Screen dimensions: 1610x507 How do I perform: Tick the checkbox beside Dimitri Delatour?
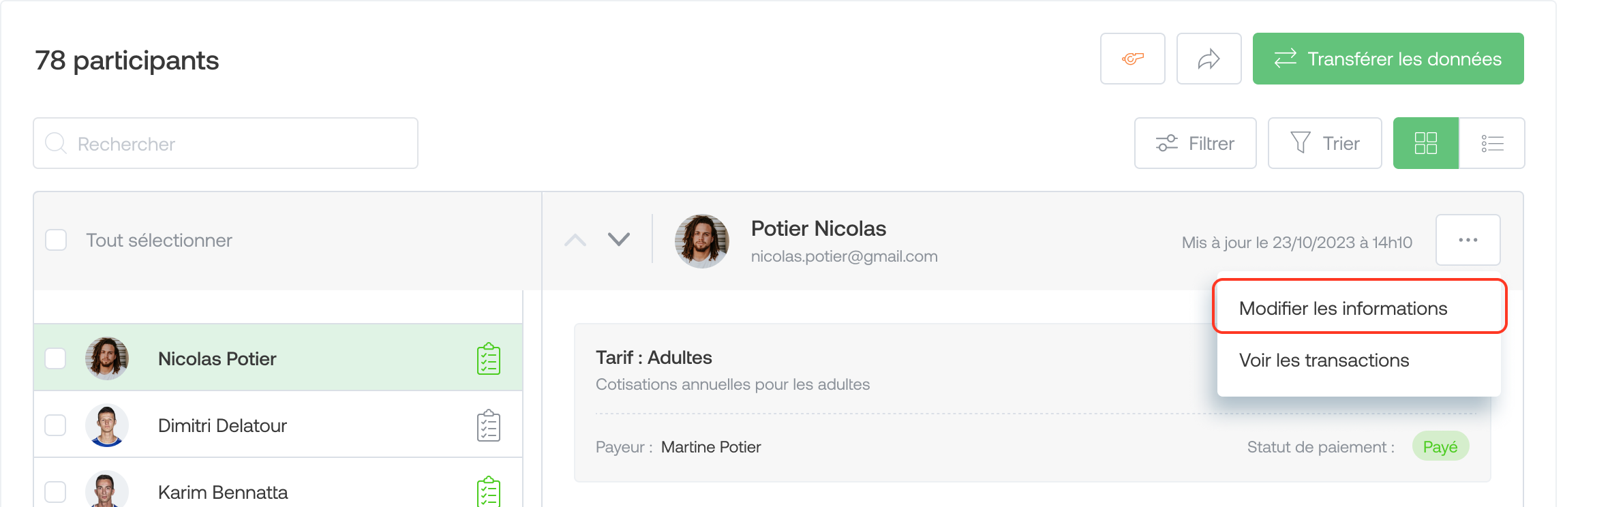pyautogui.click(x=55, y=425)
